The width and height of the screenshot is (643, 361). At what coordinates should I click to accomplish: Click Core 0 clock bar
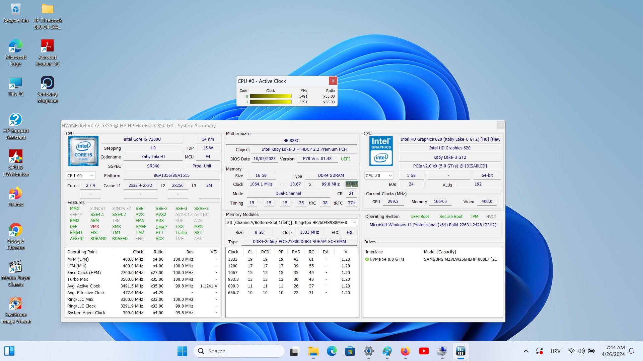[x=271, y=96]
